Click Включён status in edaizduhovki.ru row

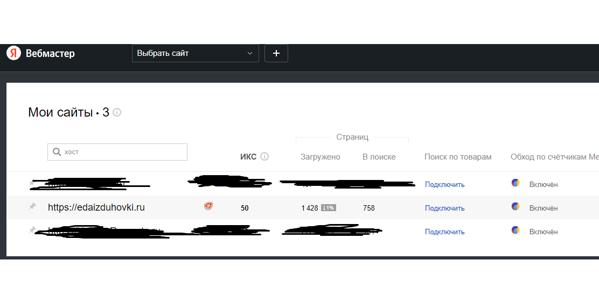[543, 208]
